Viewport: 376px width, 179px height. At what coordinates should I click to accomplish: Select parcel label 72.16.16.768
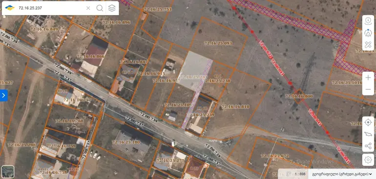69,121
